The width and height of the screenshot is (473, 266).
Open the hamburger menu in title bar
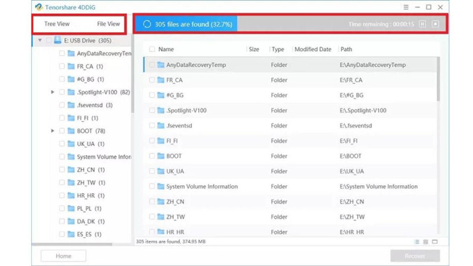(x=406, y=7)
